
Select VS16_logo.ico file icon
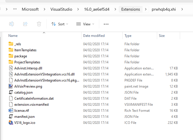tap(11, 122)
